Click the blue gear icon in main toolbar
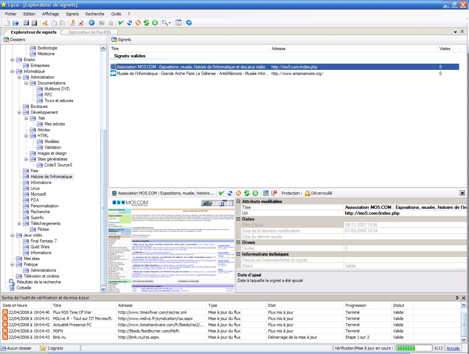The width and height of the screenshot is (469, 354). (189, 23)
